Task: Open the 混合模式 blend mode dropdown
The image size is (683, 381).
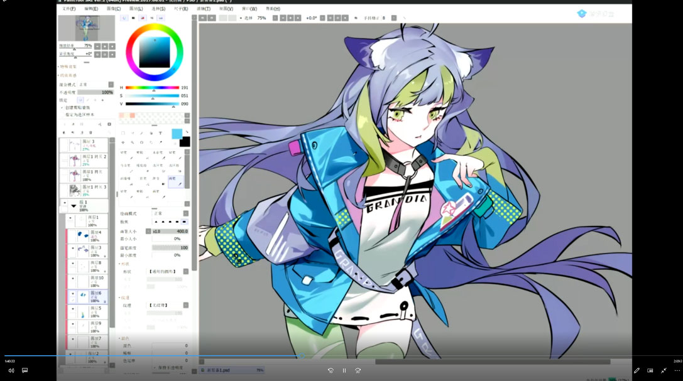Action: (x=111, y=84)
